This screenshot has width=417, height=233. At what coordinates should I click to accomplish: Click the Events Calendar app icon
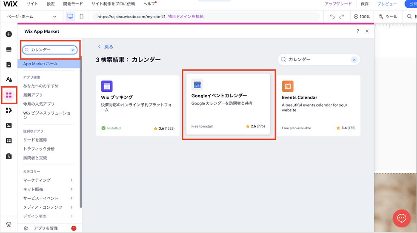pos(288,86)
